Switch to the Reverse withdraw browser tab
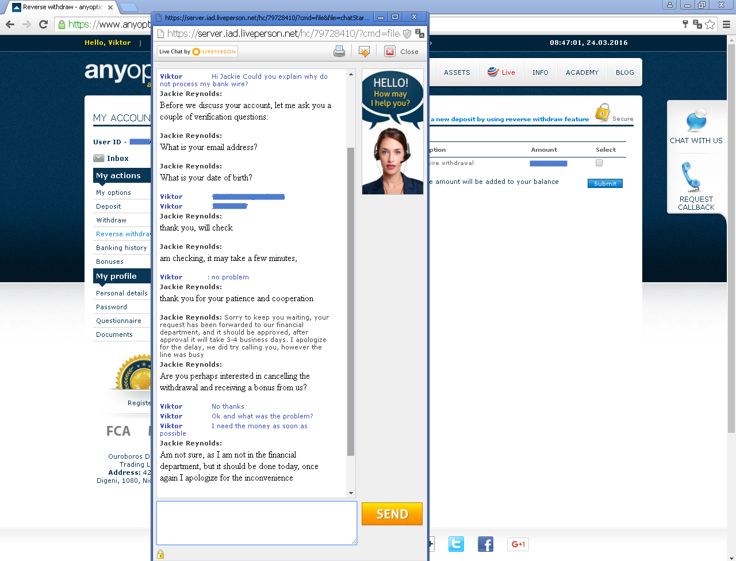 pos(62,7)
